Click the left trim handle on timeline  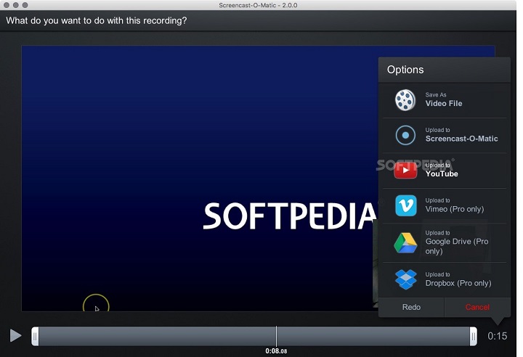tap(35, 337)
